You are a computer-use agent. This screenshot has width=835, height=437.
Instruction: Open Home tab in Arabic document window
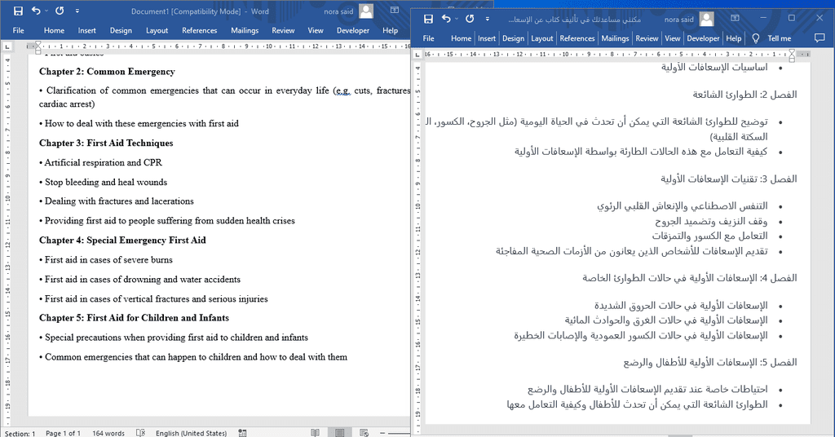(462, 38)
